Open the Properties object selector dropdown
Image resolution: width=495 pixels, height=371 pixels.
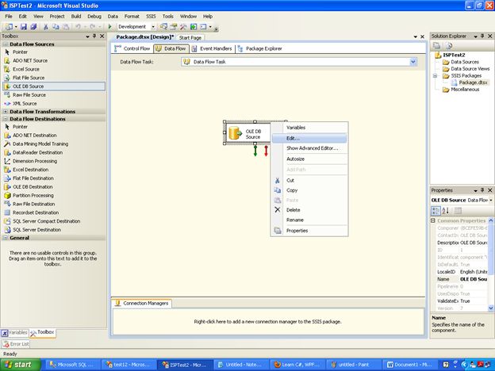491,201
